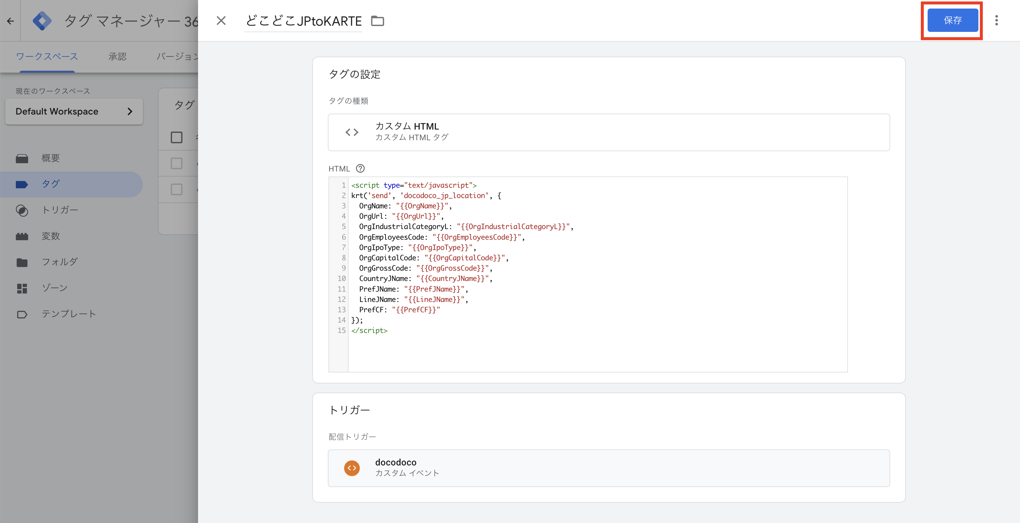Click the LineJName code line
Screen dimensions: 1020x523
click(414, 299)
